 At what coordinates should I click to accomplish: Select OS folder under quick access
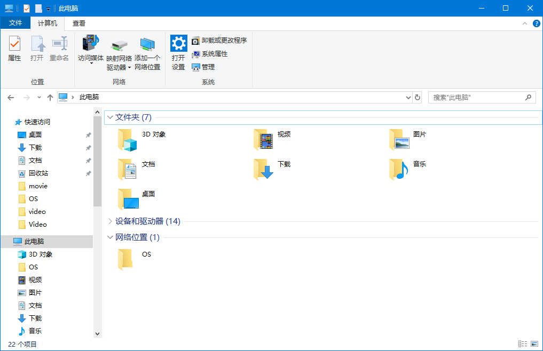pos(33,198)
